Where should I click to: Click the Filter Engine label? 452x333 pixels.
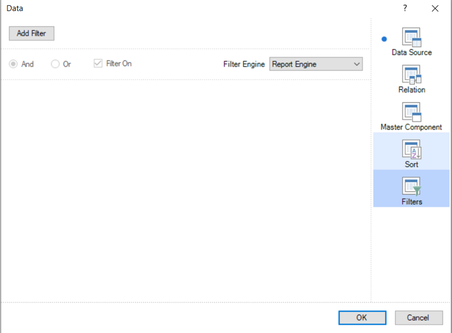point(244,64)
